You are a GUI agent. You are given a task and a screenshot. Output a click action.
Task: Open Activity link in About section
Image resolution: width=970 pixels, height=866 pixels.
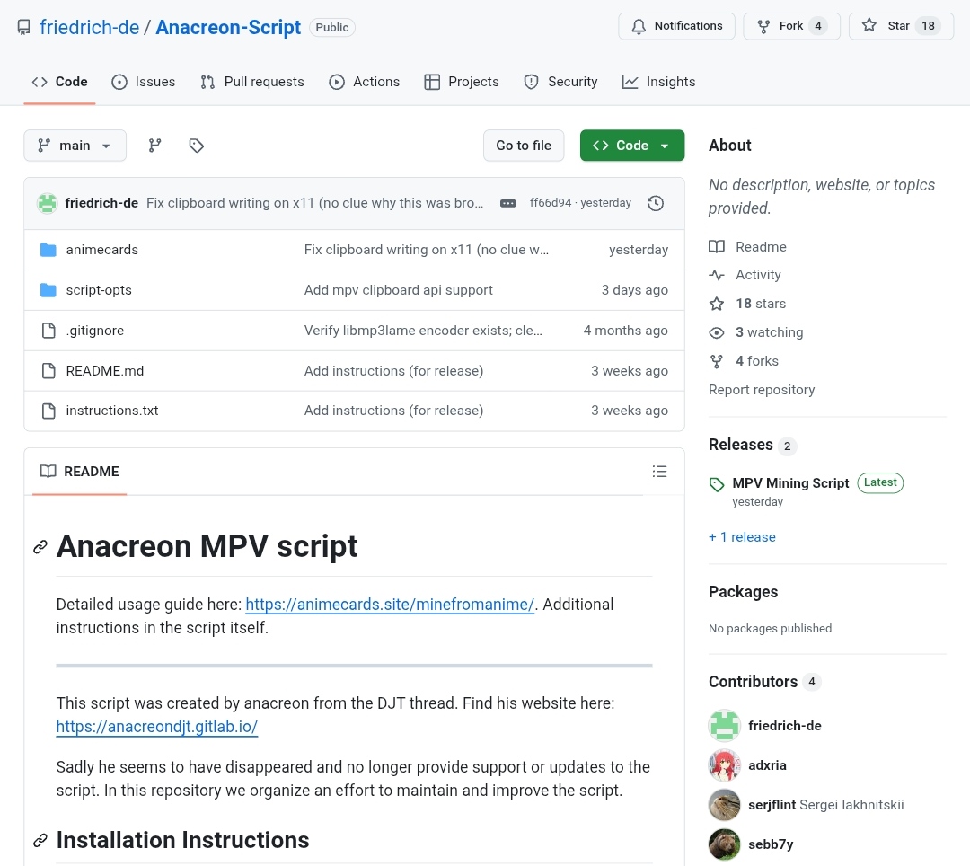[x=745, y=275]
